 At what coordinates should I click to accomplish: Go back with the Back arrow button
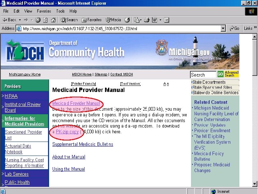tap(9, 20)
